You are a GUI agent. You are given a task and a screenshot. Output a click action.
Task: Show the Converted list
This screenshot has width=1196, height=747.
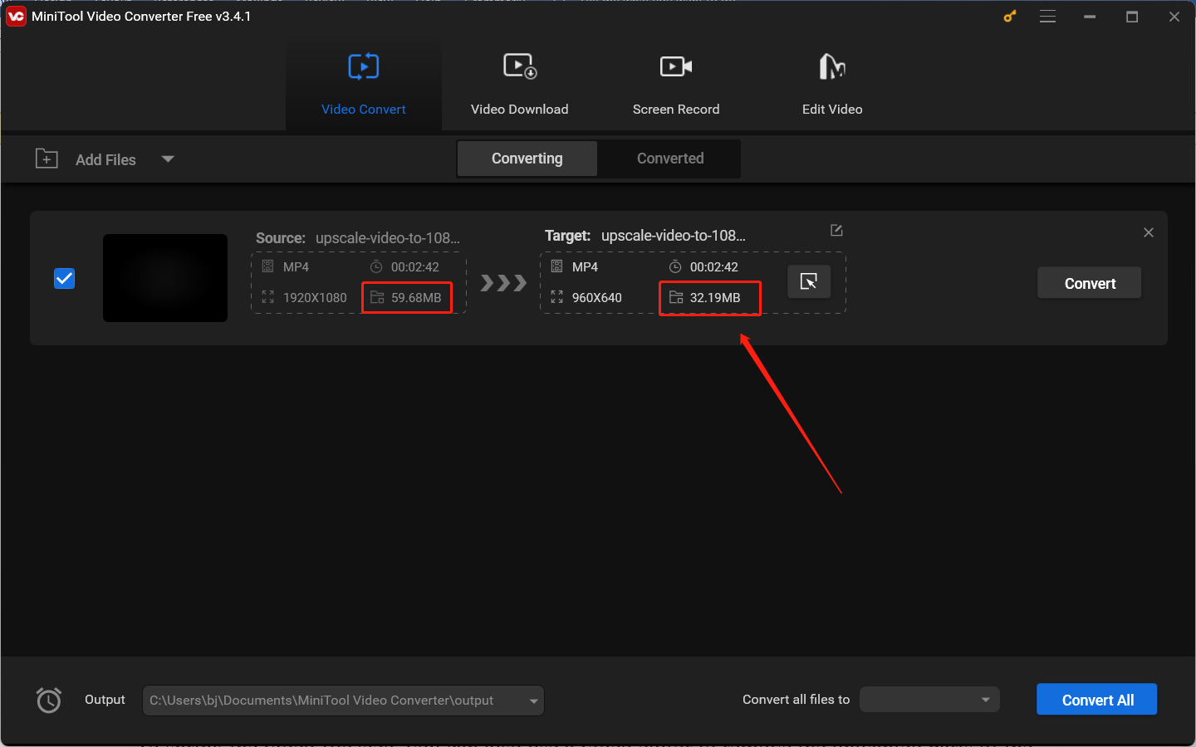[x=670, y=159]
